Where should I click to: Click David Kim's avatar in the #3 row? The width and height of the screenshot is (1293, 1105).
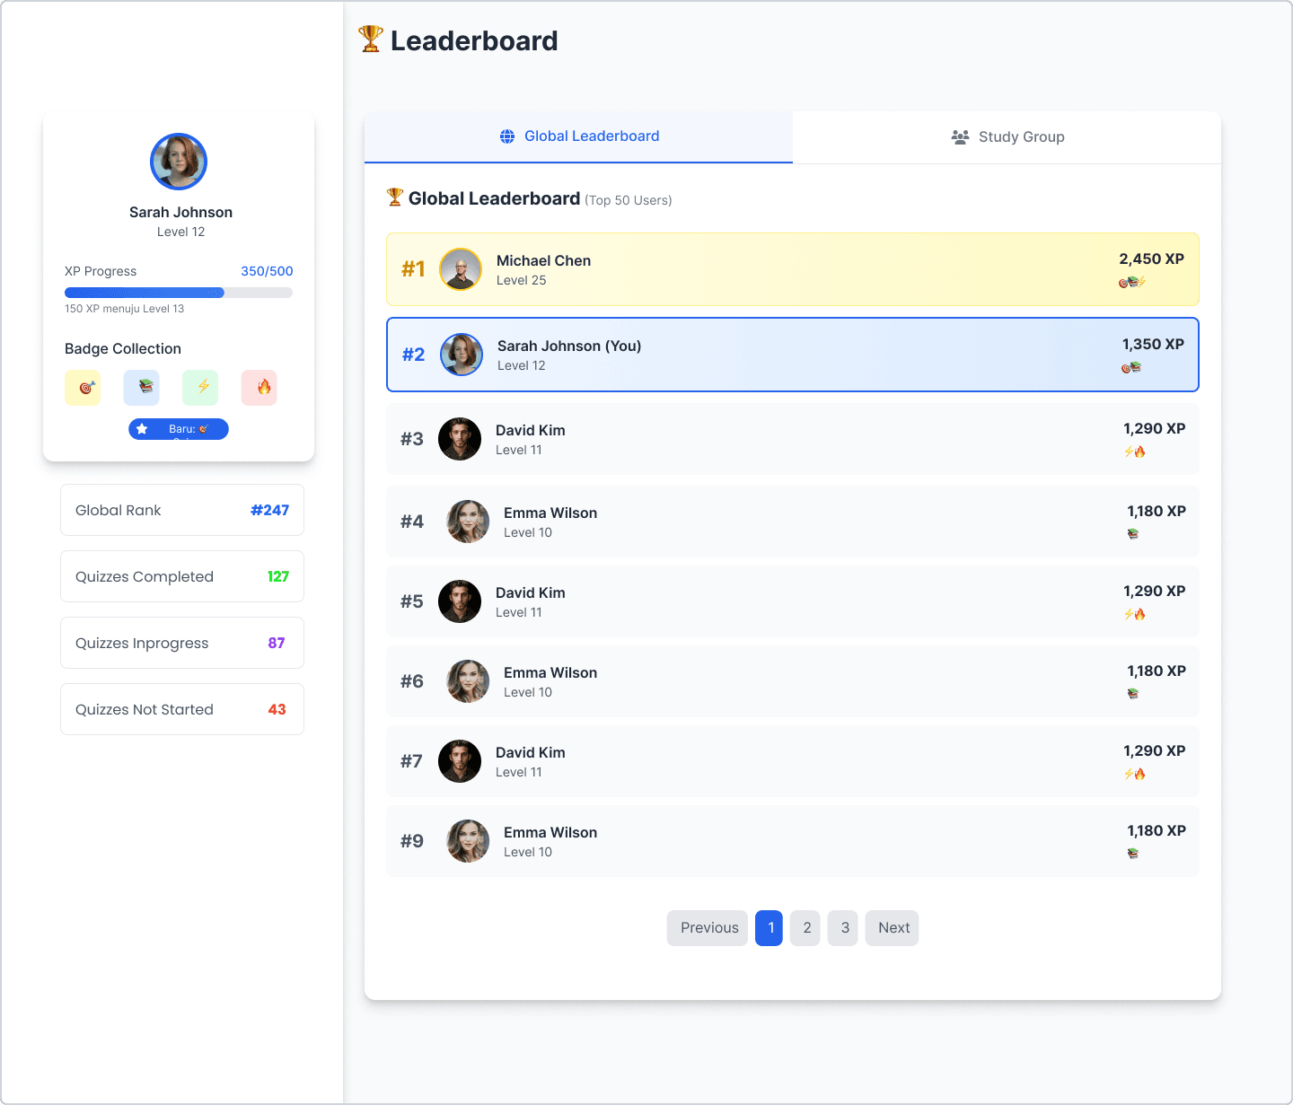[460, 439]
